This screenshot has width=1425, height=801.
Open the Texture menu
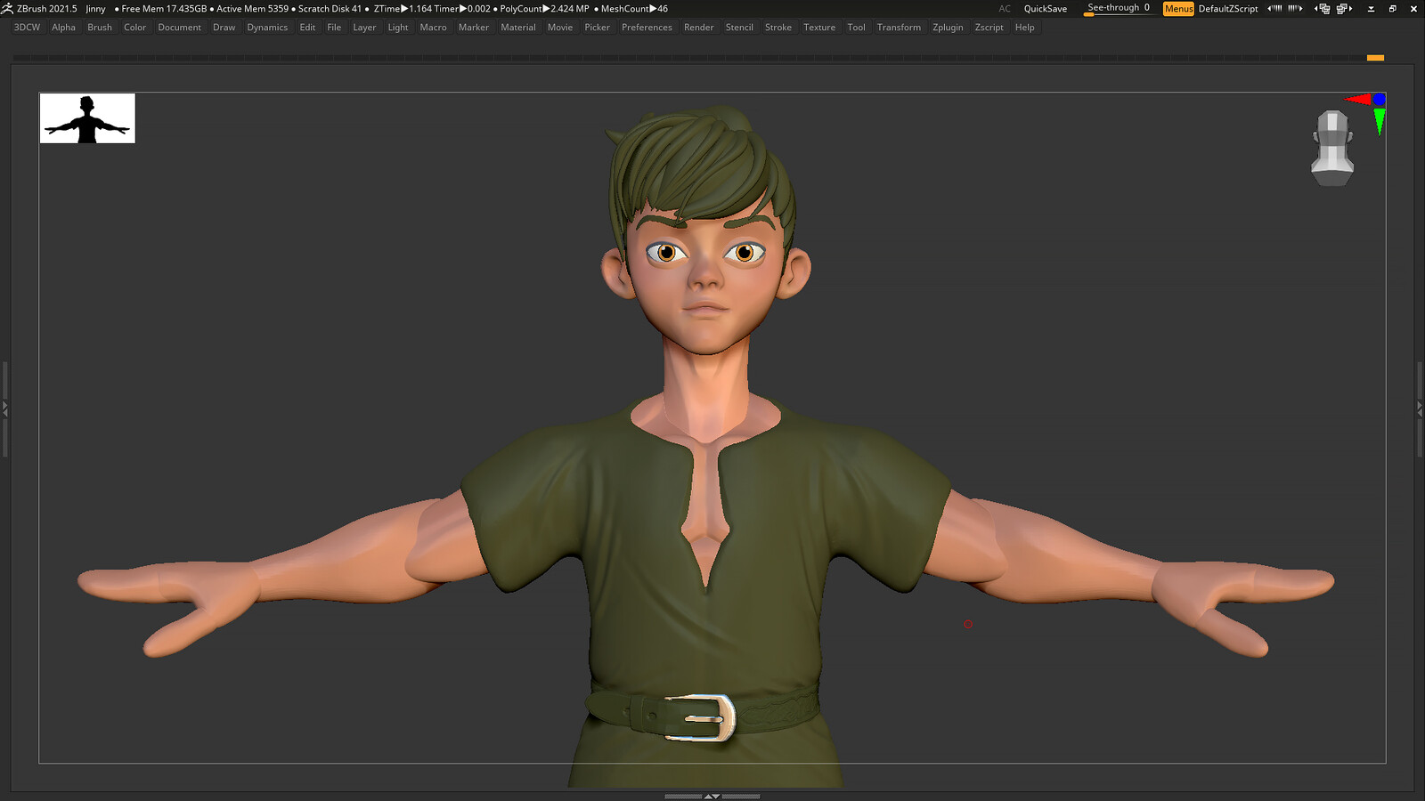(819, 28)
